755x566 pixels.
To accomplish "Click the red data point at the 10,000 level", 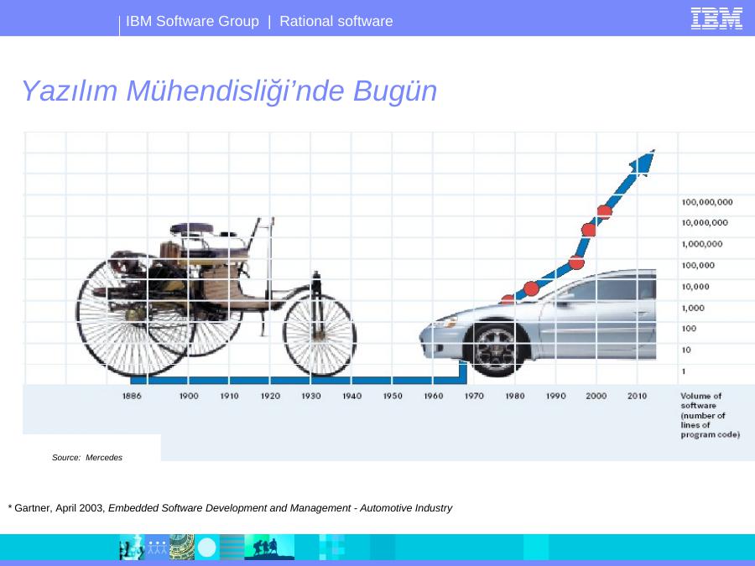I will [x=531, y=288].
